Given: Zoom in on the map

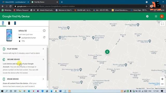Looking at the screenshot, I should click(162, 79).
